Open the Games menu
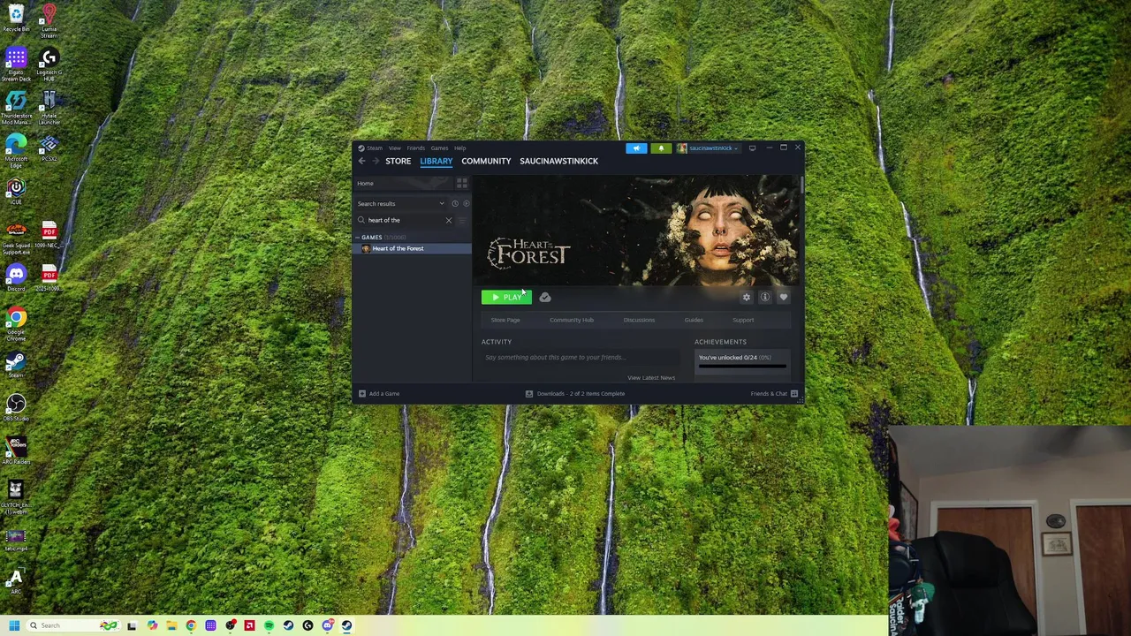 [x=439, y=148]
